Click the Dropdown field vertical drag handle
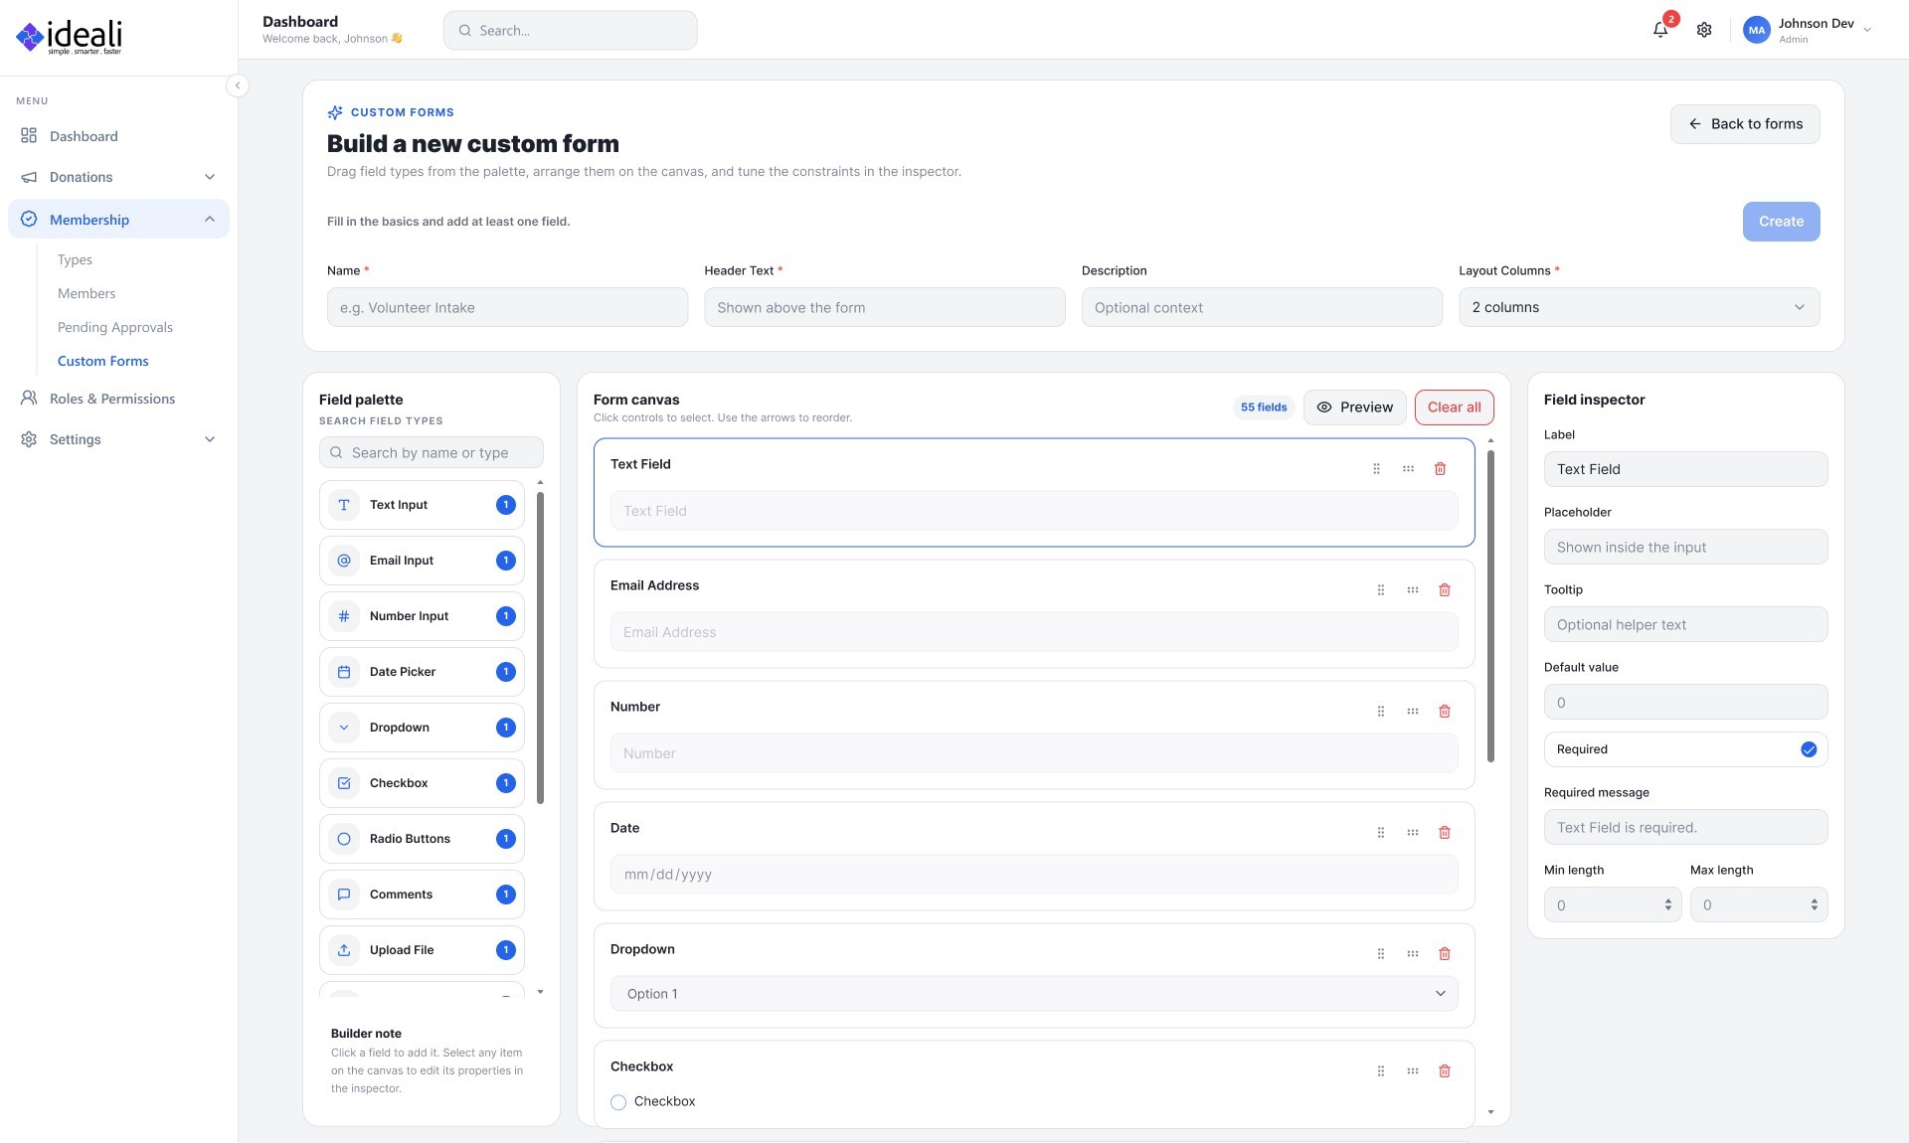 (1381, 953)
